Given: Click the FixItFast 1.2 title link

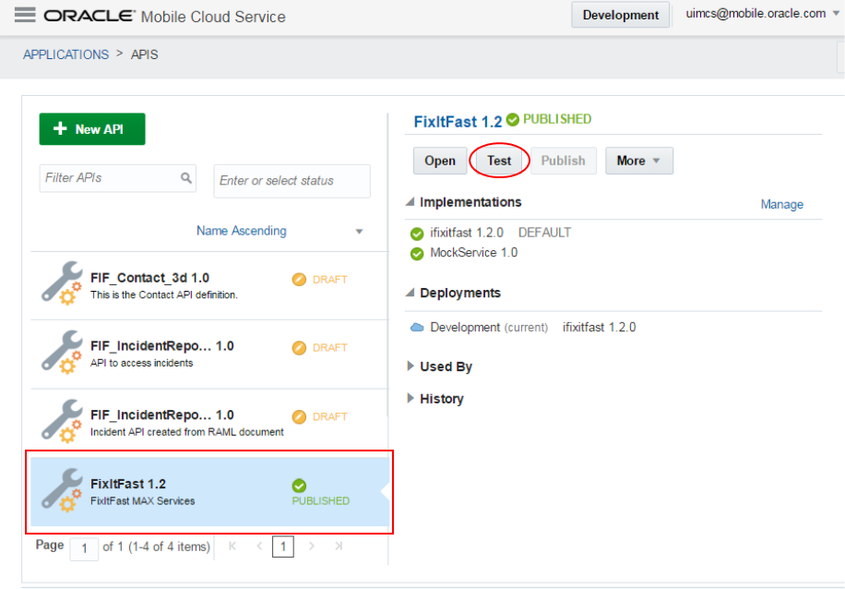Looking at the screenshot, I should tap(458, 122).
